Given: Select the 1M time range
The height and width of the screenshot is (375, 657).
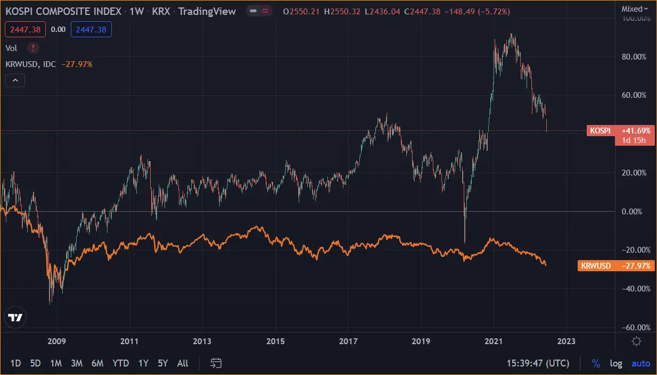Looking at the screenshot, I should click(x=55, y=363).
